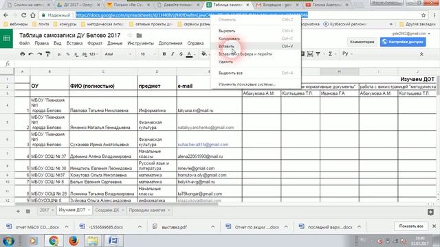Click the browser reload button
This screenshot has width=440, height=247.
[24, 15]
